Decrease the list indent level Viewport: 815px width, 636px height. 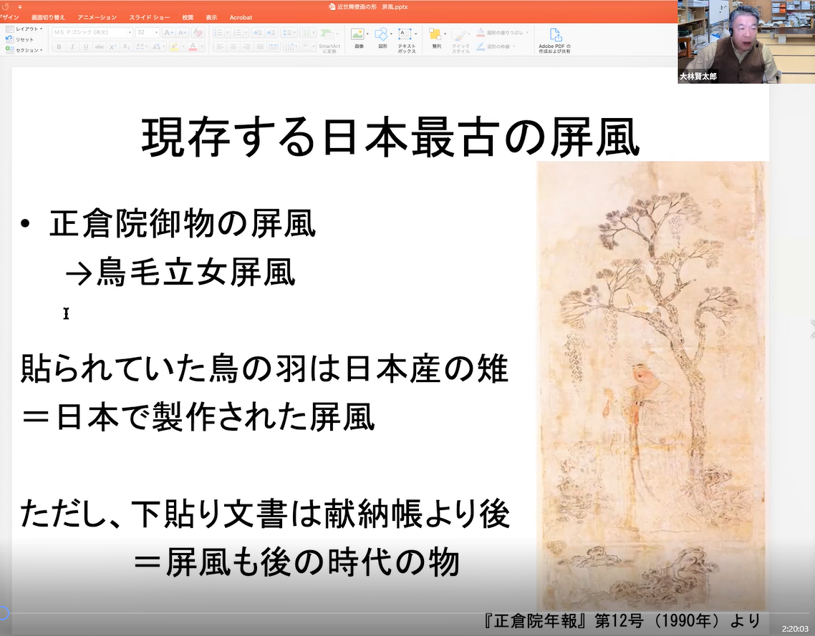[x=258, y=32]
